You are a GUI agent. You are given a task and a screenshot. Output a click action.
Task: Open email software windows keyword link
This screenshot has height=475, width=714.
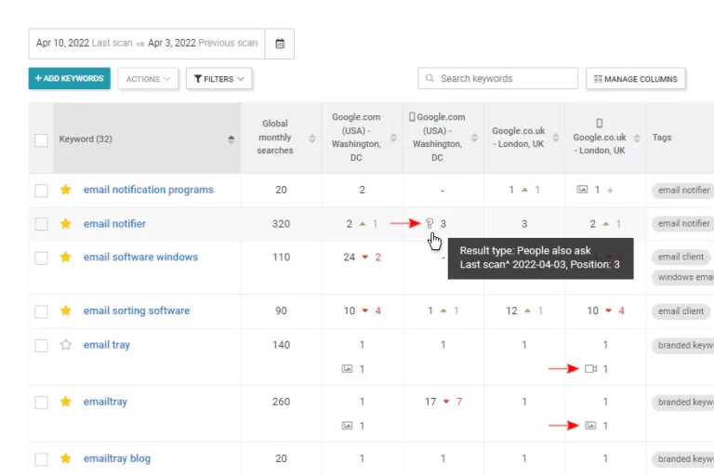(x=140, y=257)
